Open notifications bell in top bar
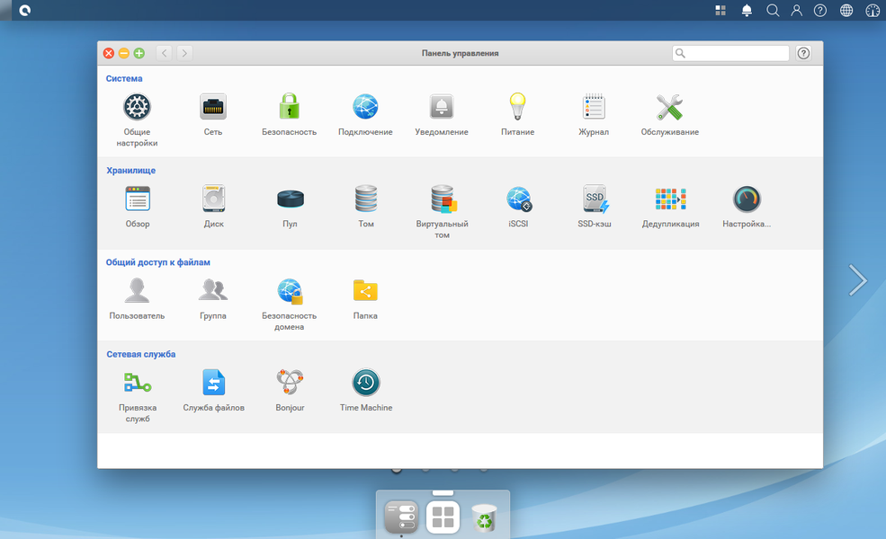Screen dimensions: 886x539 point(747,10)
